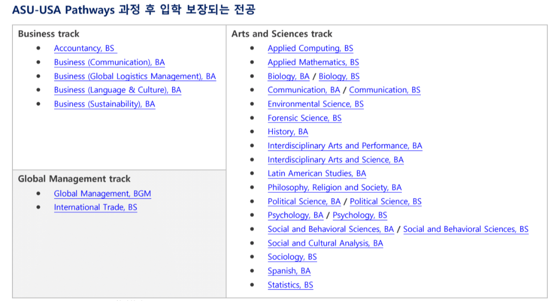Click Latin American Studies, BA link

(x=317, y=173)
